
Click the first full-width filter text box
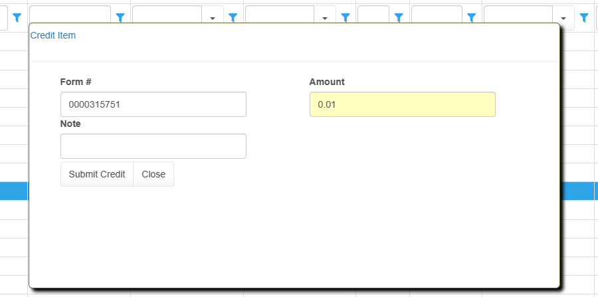pyautogui.click(x=70, y=18)
